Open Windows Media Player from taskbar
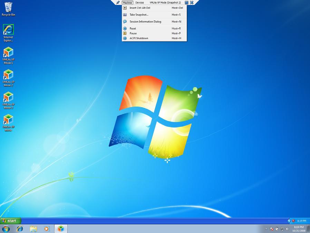The image size is (310, 233). click(47, 229)
